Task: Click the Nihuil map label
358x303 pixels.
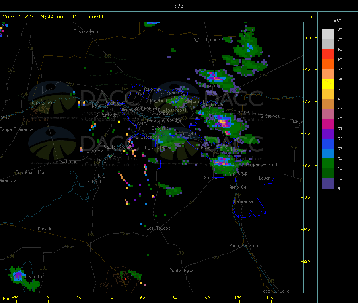Action: (94, 182)
